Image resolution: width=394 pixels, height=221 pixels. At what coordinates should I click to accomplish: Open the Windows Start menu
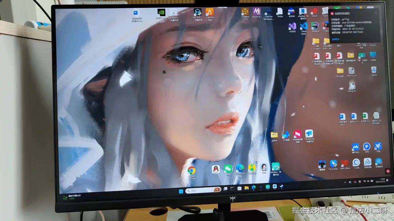pyautogui.click(x=181, y=191)
